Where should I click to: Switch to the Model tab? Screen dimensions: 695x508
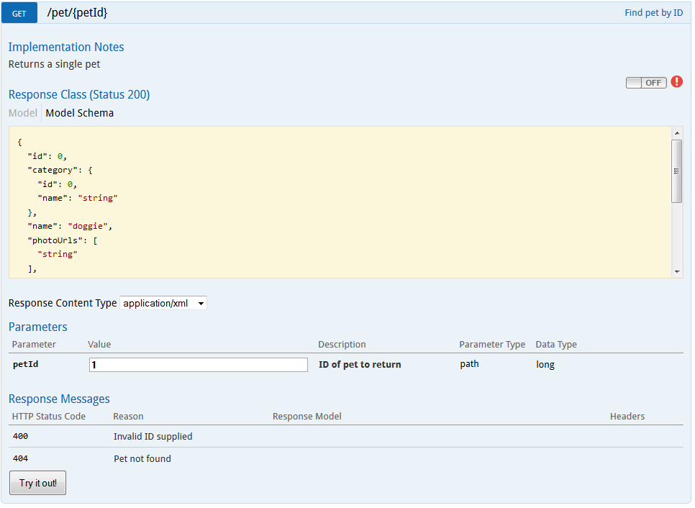23,113
